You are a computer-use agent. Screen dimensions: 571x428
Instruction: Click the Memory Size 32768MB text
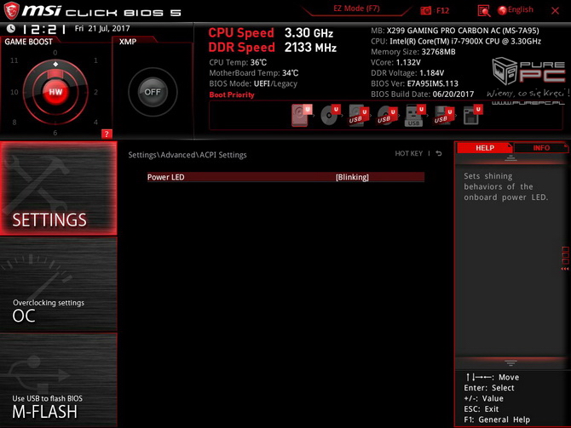coord(413,52)
